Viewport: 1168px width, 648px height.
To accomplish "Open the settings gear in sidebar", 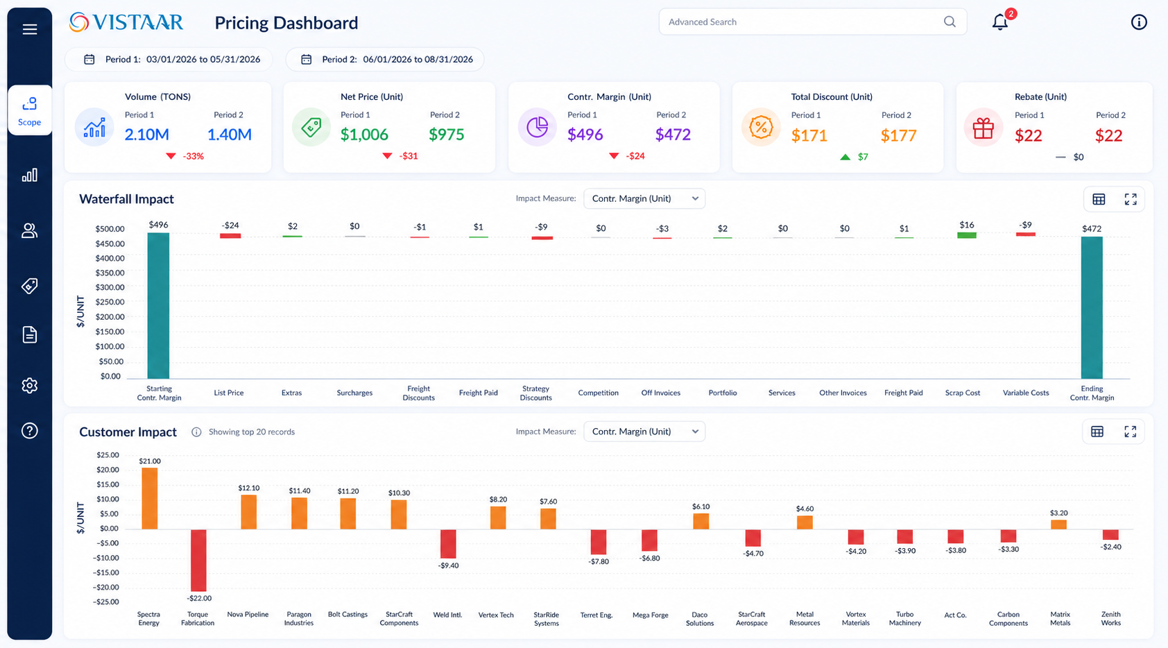I will [x=29, y=385].
